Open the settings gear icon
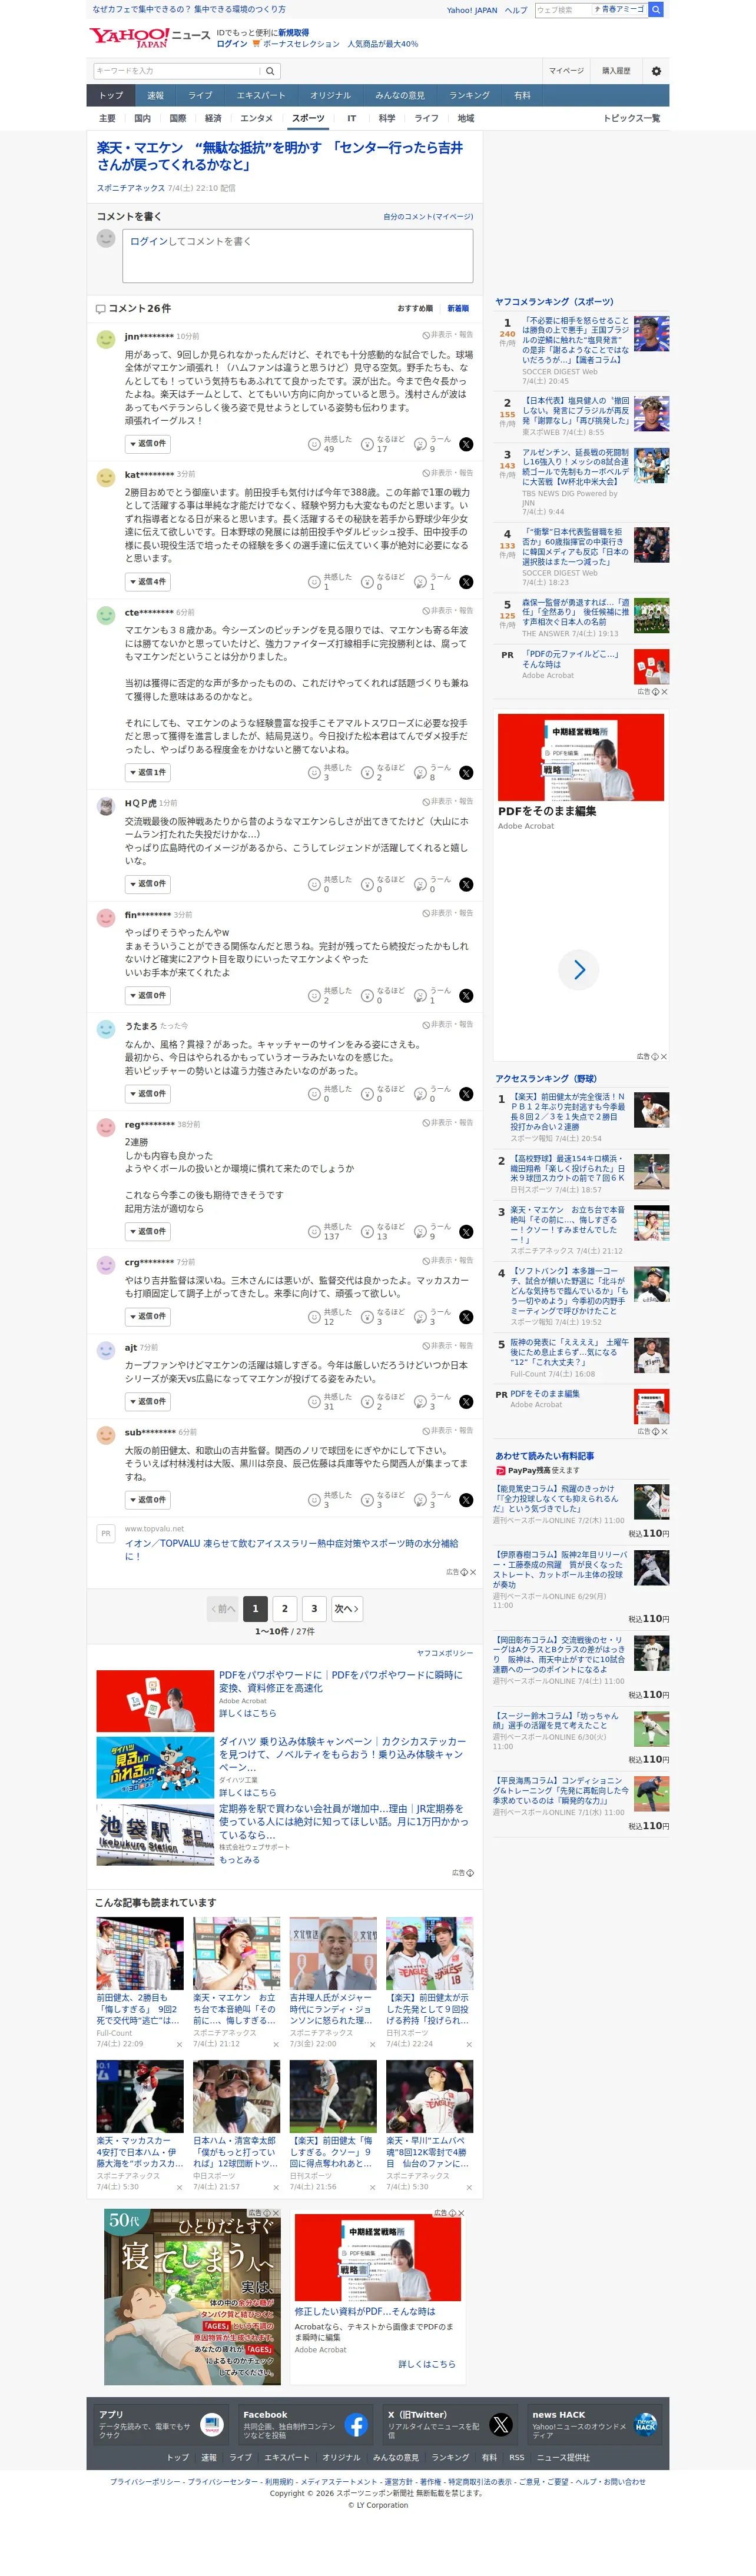756x2576 pixels. coord(656,71)
